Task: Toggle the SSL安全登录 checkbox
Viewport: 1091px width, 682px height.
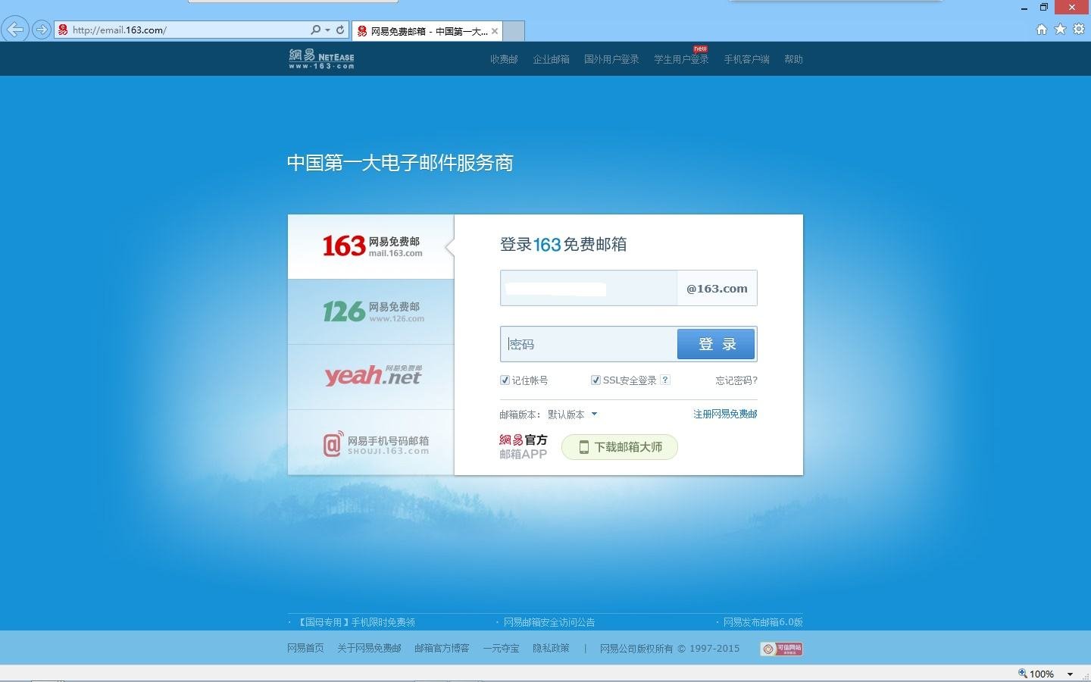Action: pyautogui.click(x=596, y=380)
